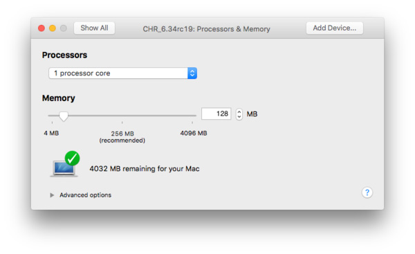This screenshot has height=254, width=415.
Task: Click the Mac laptop icon
Action: coord(64,168)
